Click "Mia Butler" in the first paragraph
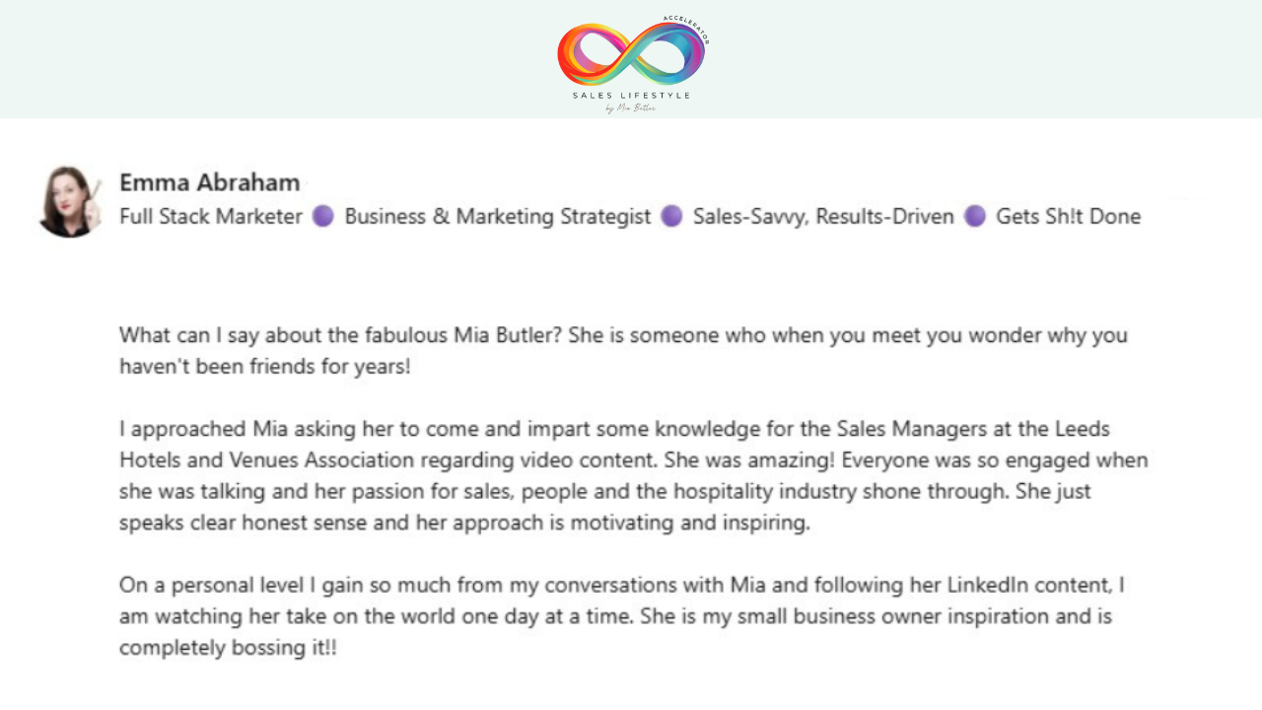The height and width of the screenshot is (710, 1262). pos(508,335)
